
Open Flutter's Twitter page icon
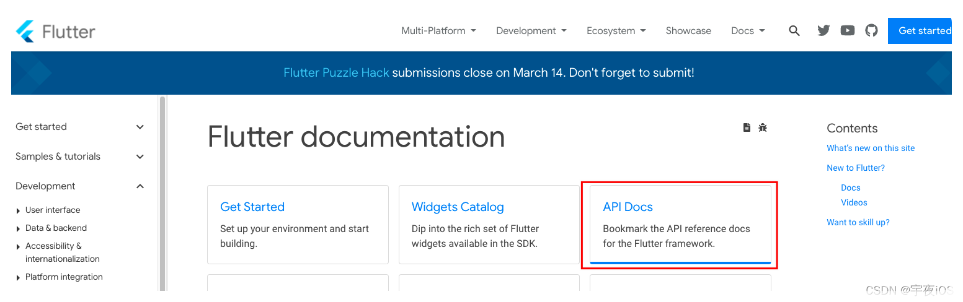click(x=823, y=30)
